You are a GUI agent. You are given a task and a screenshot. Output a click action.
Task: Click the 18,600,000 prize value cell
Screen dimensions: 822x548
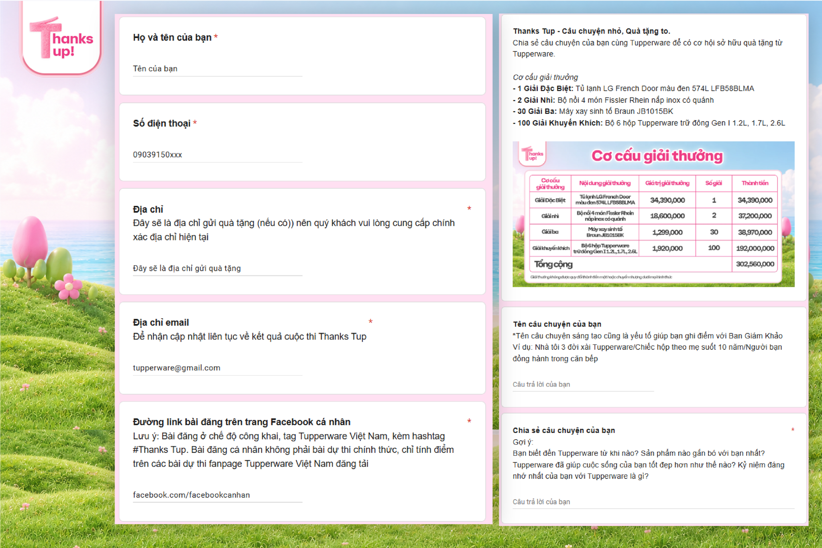click(x=667, y=216)
